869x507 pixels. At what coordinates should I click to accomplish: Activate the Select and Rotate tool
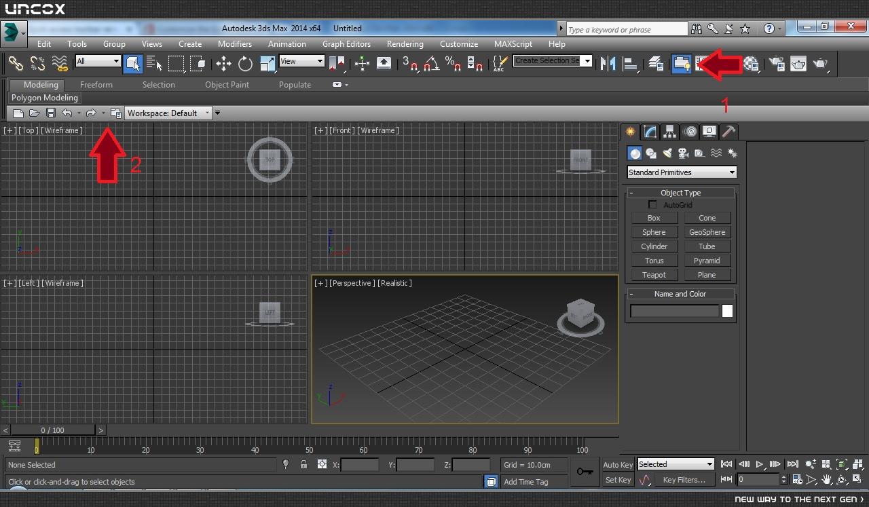pyautogui.click(x=245, y=63)
